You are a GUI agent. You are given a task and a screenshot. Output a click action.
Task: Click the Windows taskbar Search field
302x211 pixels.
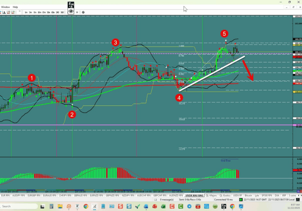(19, 206)
